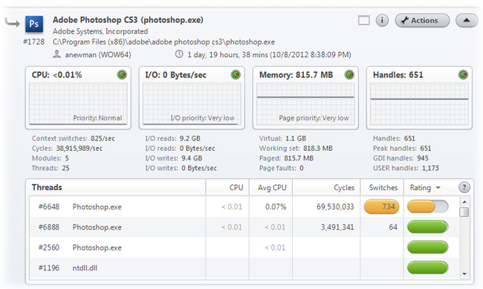483x289 pixels.
Task: Select thread #6648 Photoshop.exe row
Action: pos(244,207)
